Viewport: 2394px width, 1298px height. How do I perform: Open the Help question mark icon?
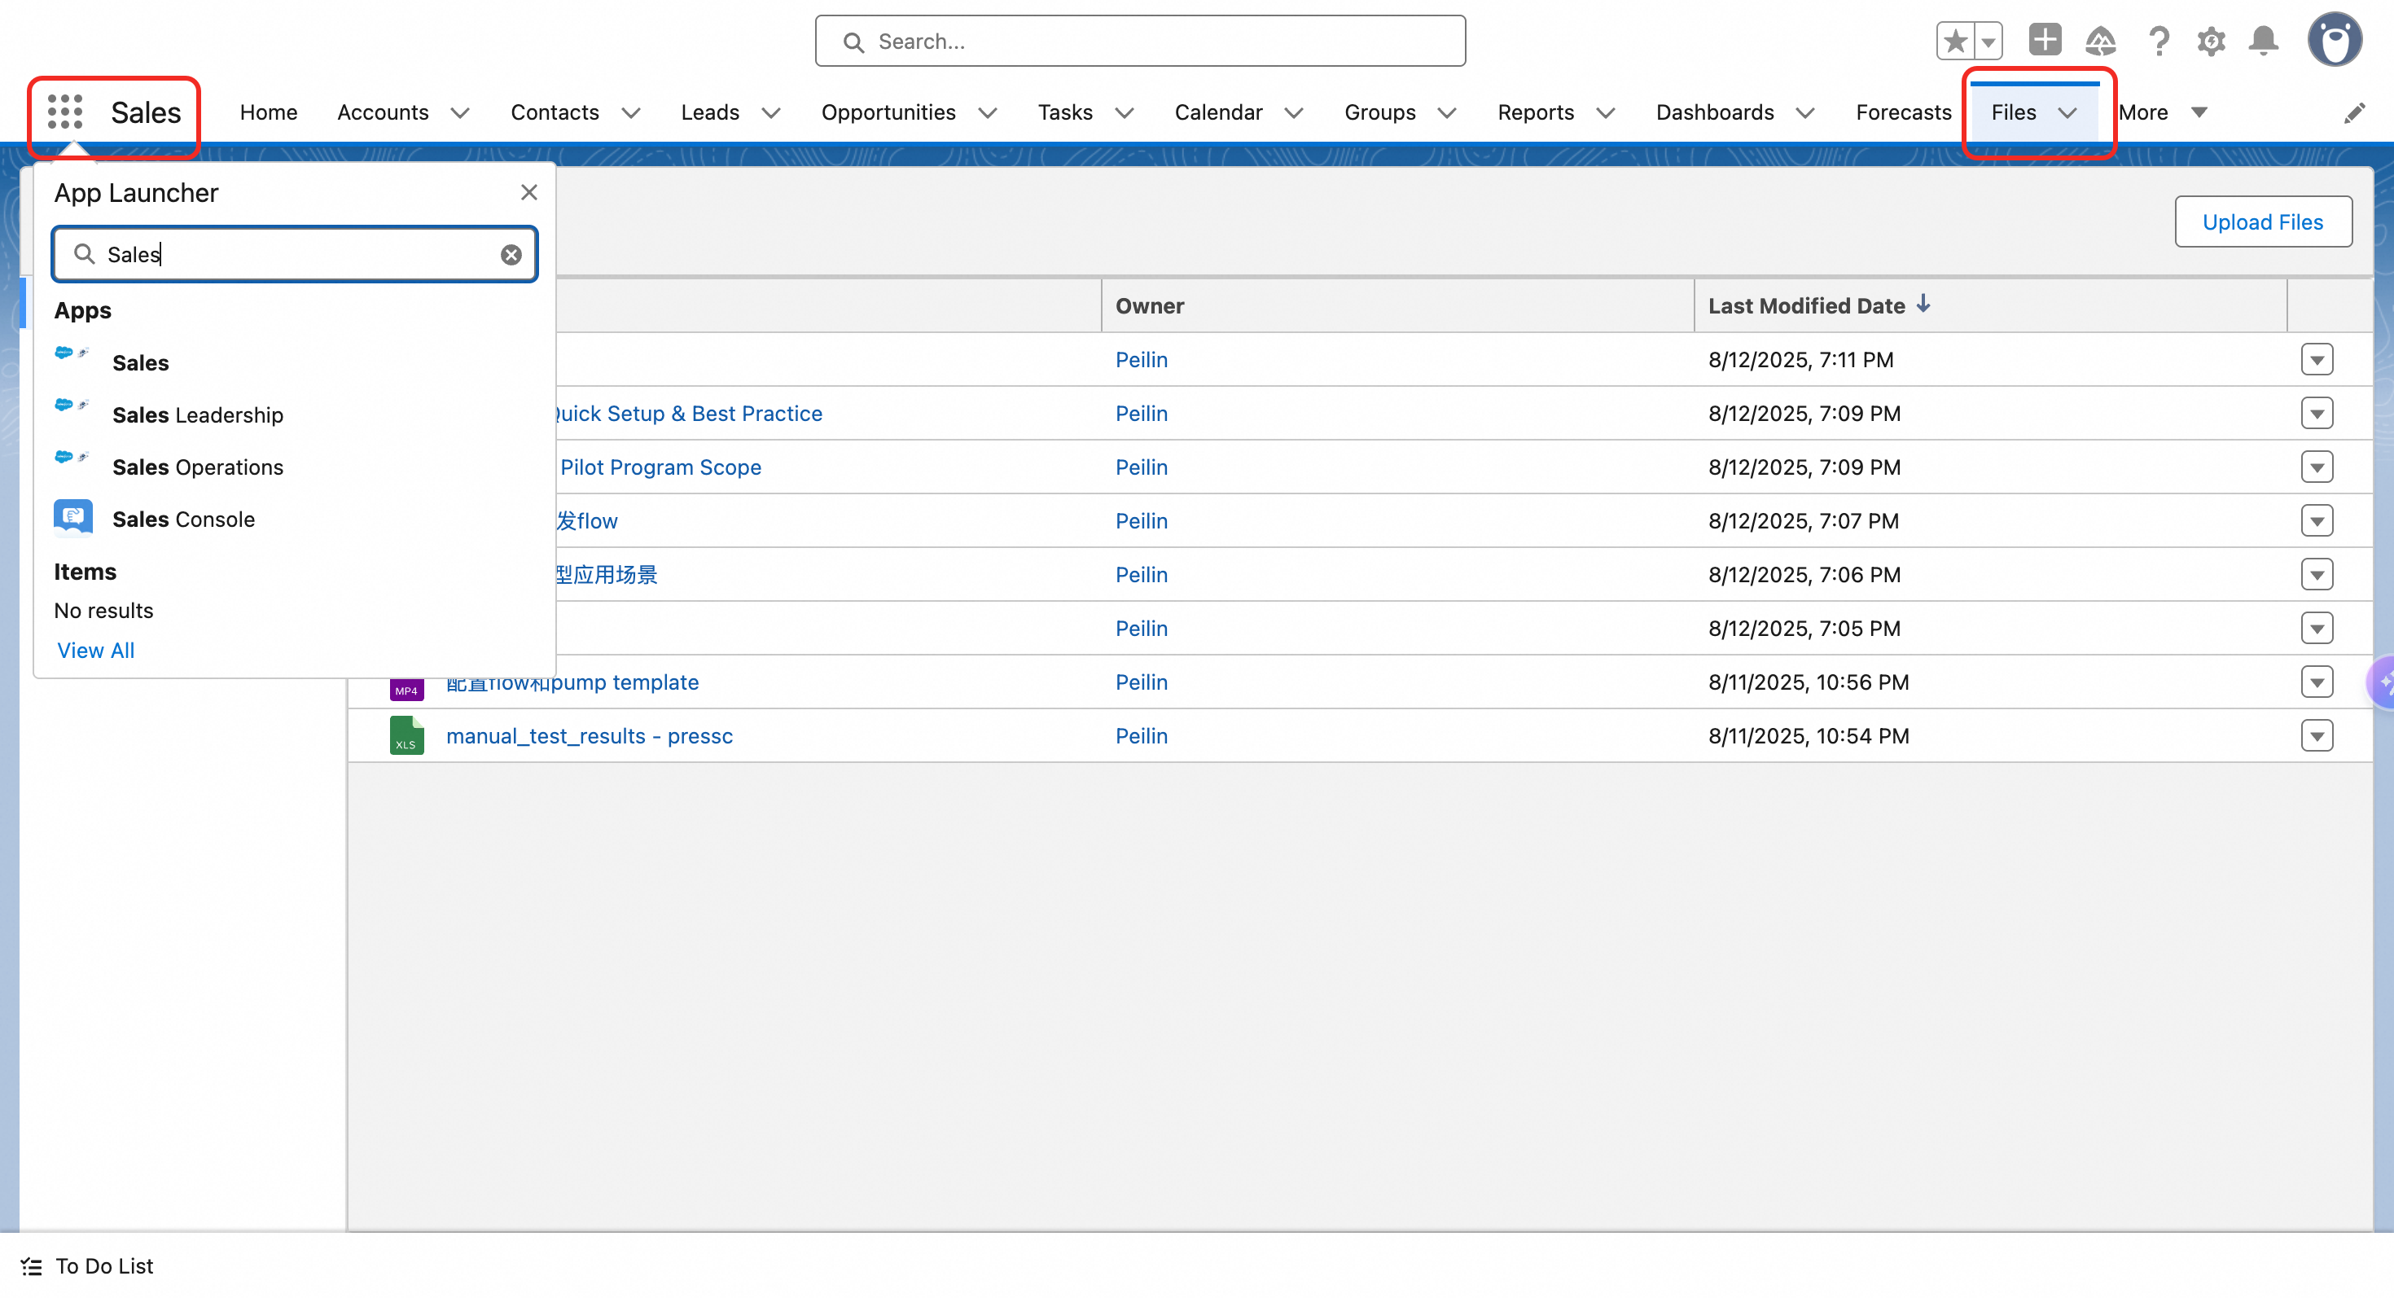click(x=2159, y=41)
